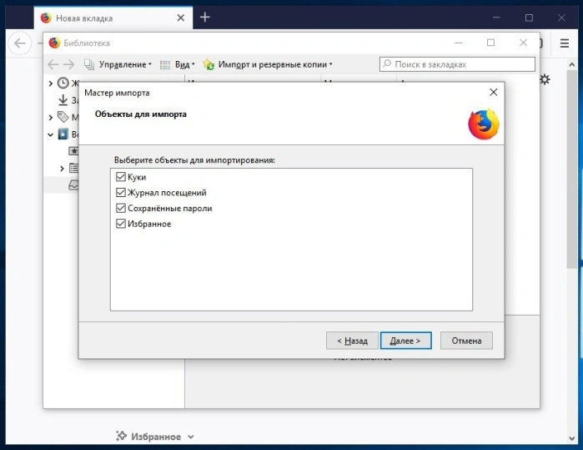Image resolution: width=583 pixels, height=450 pixels.
Task: Click the Library back arrow icon
Action: (x=53, y=64)
